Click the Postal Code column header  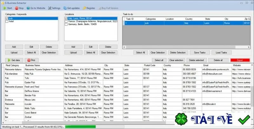(152, 65)
